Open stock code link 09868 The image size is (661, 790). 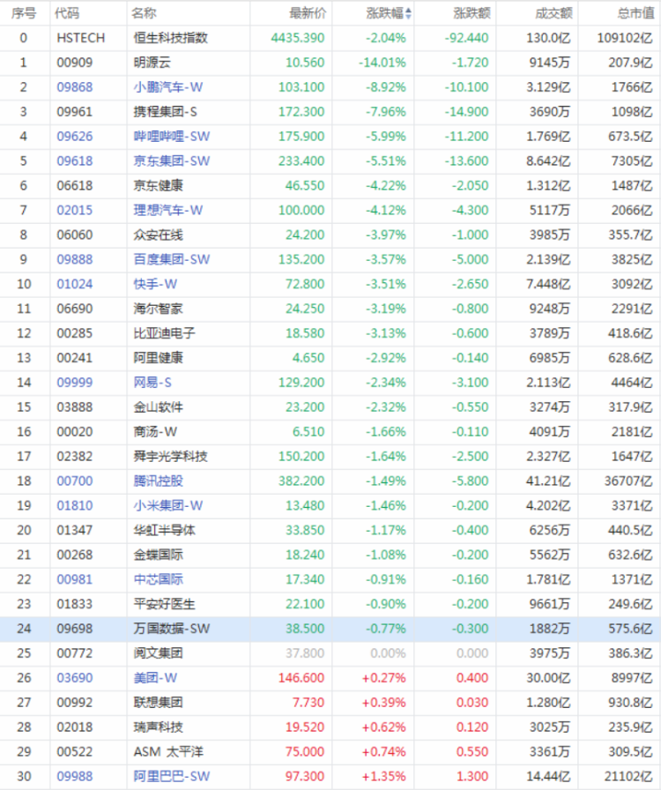pyautogui.click(x=75, y=87)
